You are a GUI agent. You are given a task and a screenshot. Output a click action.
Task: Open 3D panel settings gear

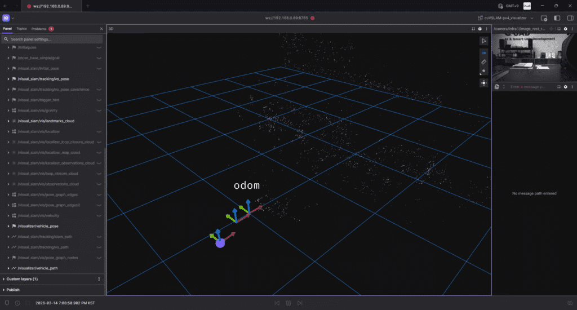pyautogui.click(x=480, y=29)
